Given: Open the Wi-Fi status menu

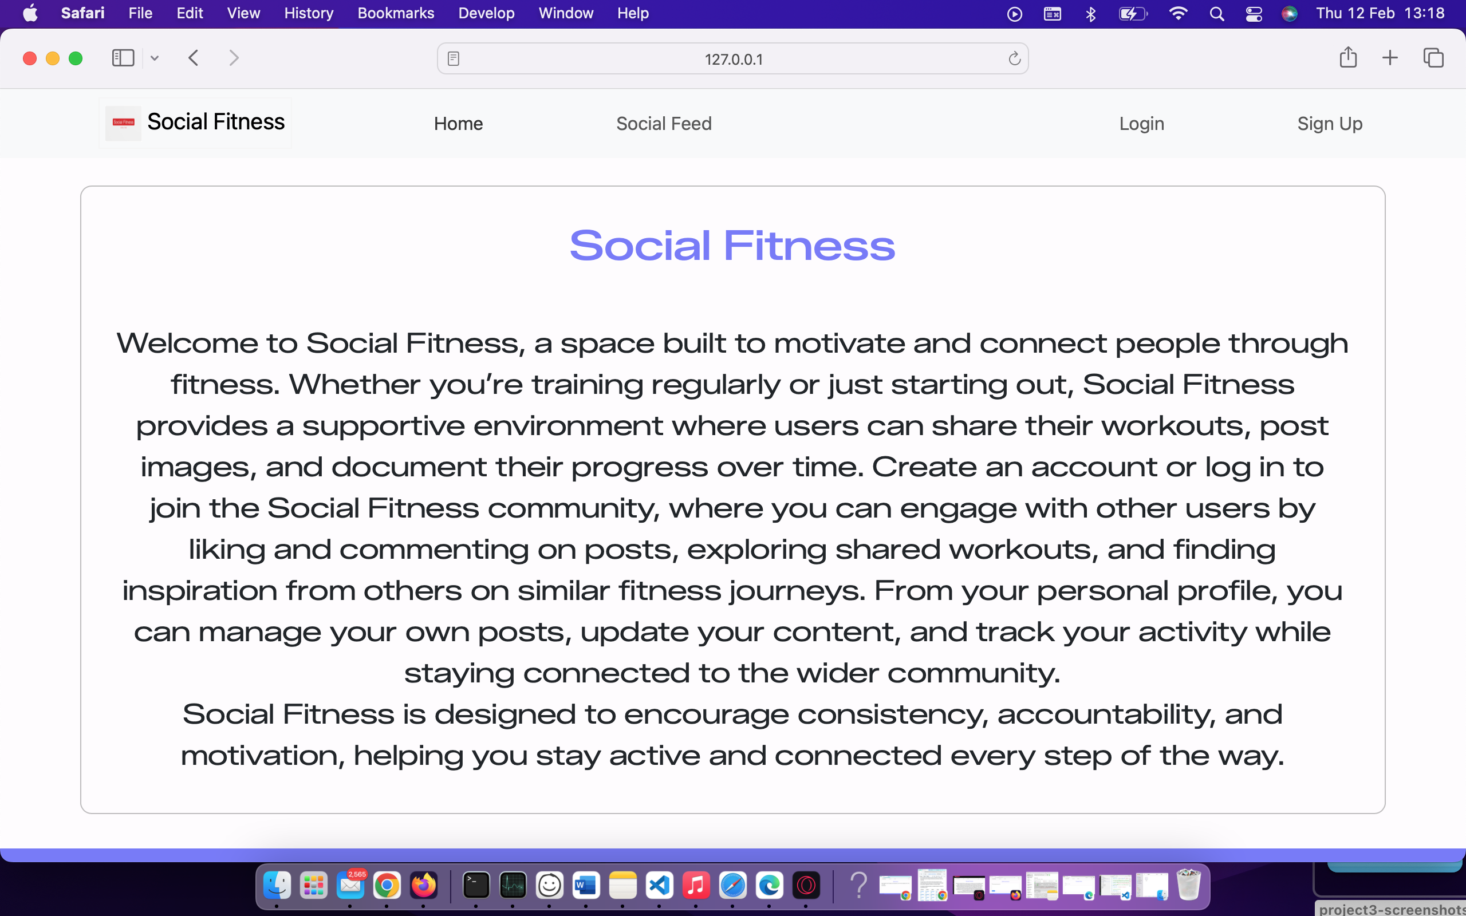Looking at the screenshot, I should pyautogui.click(x=1177, y=13).
